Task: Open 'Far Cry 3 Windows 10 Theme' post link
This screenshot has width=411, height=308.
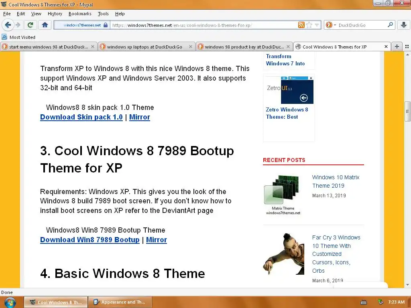Action: [336, 254]
